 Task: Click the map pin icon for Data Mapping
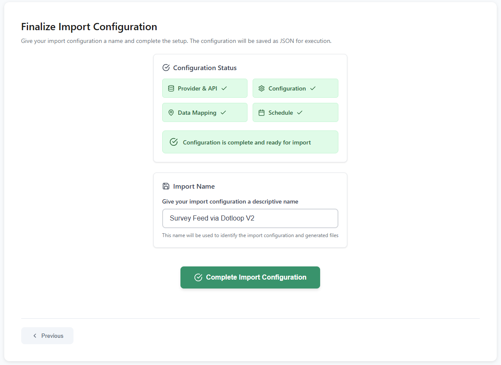[171, 113]
